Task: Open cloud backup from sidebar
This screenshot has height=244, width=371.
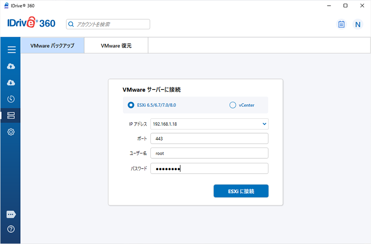Action: 11,66
